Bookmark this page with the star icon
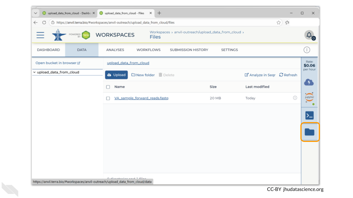The width and height of the screenshot is (353, 198). pyautogui.click(x=278, y=22)
